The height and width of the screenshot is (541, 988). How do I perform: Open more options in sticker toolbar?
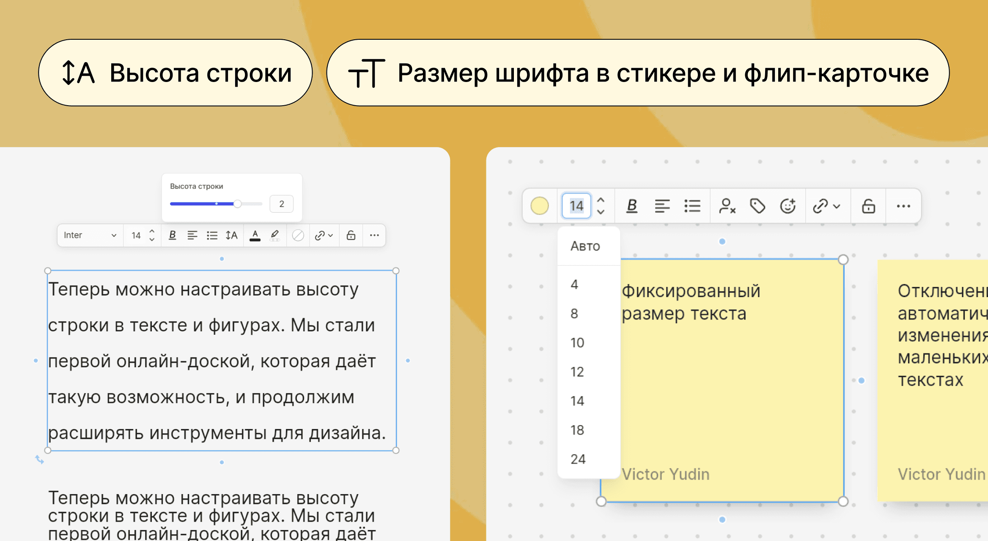903,206
